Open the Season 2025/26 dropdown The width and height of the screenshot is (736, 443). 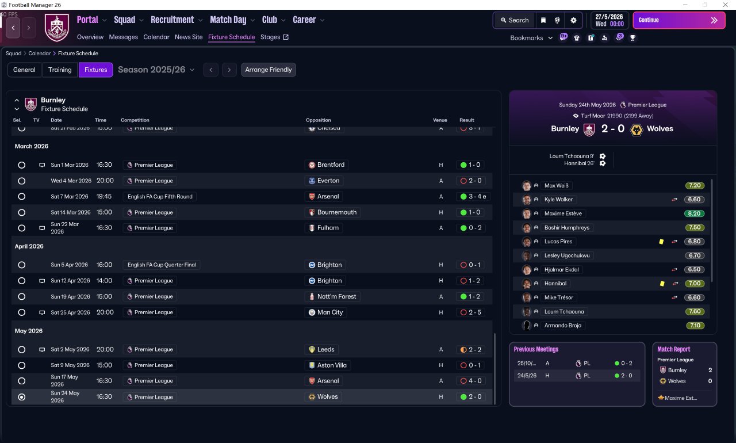(156, 70)
